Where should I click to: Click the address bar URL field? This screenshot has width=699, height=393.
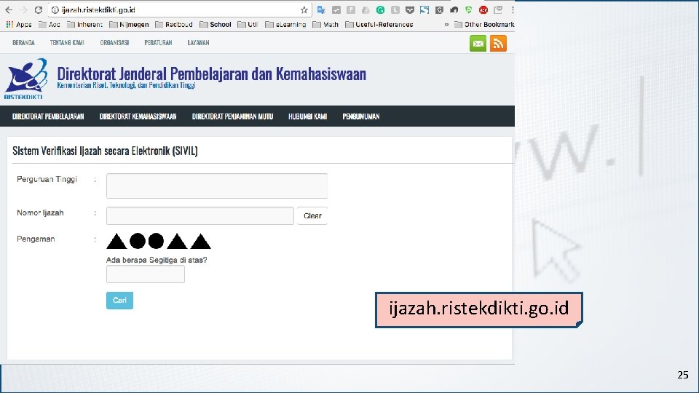coord(178,9)
